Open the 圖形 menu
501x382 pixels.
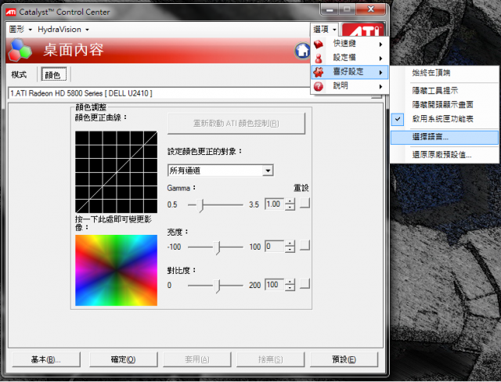(20, 30)
